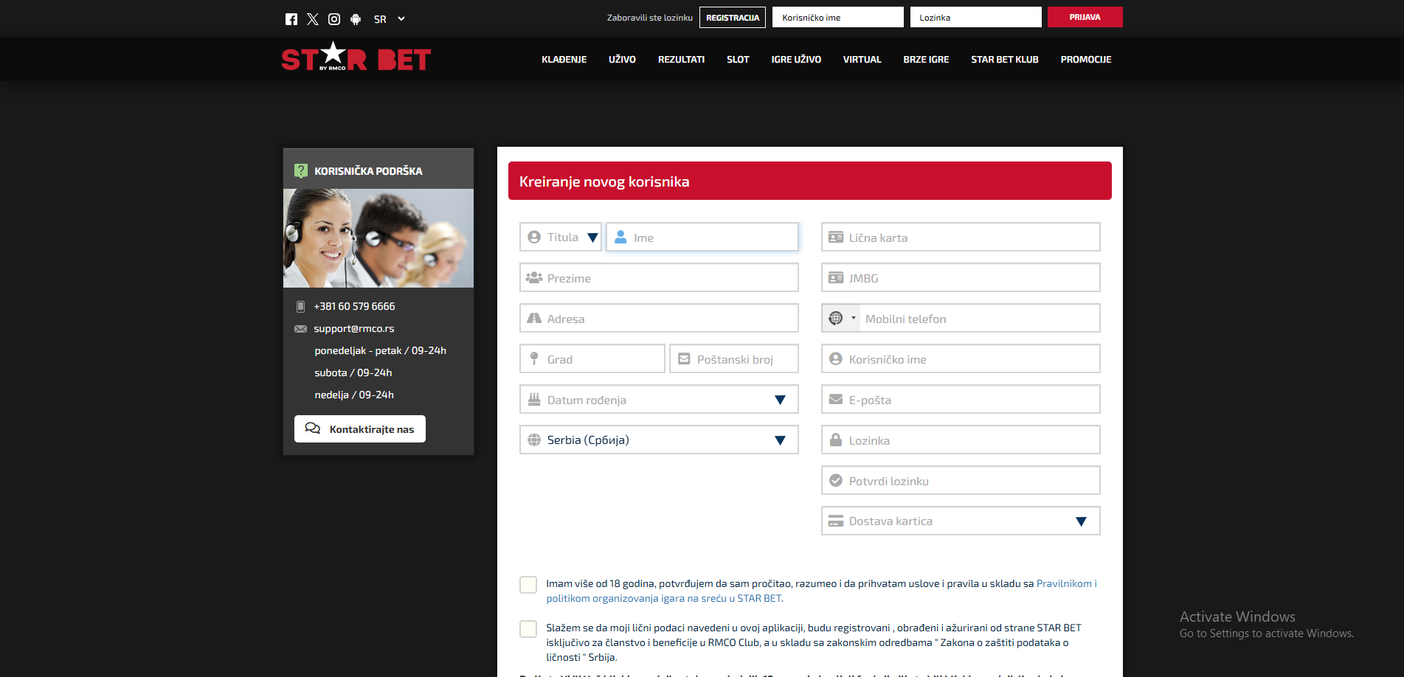Open the Serbia country dropdown

[659, 440]
